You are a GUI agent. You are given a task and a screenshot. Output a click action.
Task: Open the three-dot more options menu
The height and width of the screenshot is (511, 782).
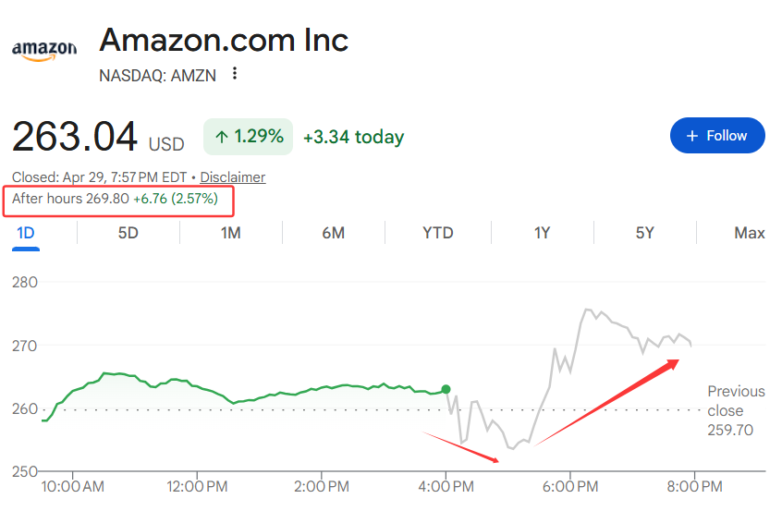click(x=235, y=74)
